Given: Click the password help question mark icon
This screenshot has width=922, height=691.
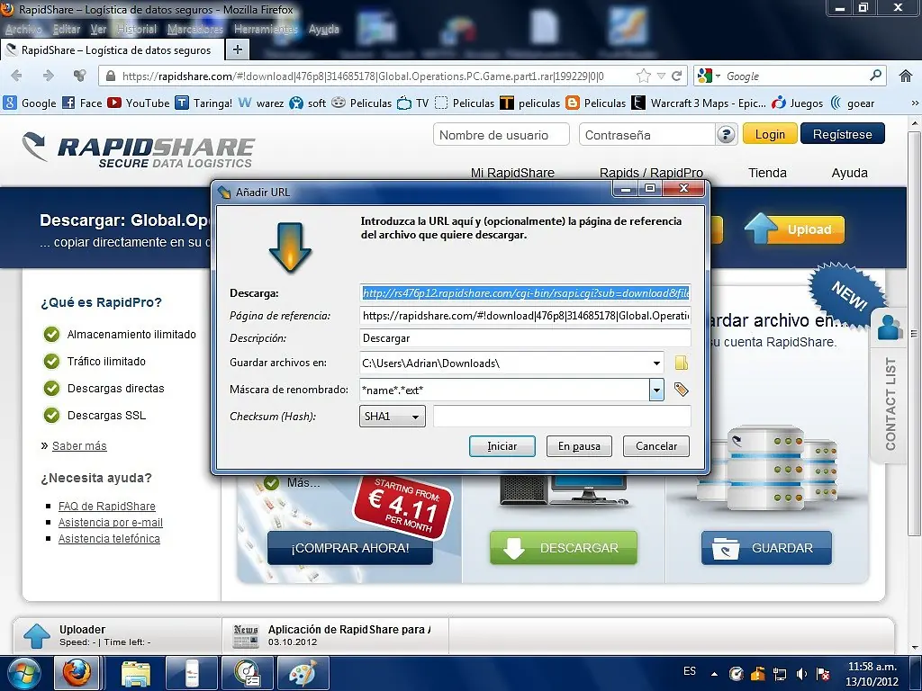Looking at the screenshot, I should (x=727, y=135).
